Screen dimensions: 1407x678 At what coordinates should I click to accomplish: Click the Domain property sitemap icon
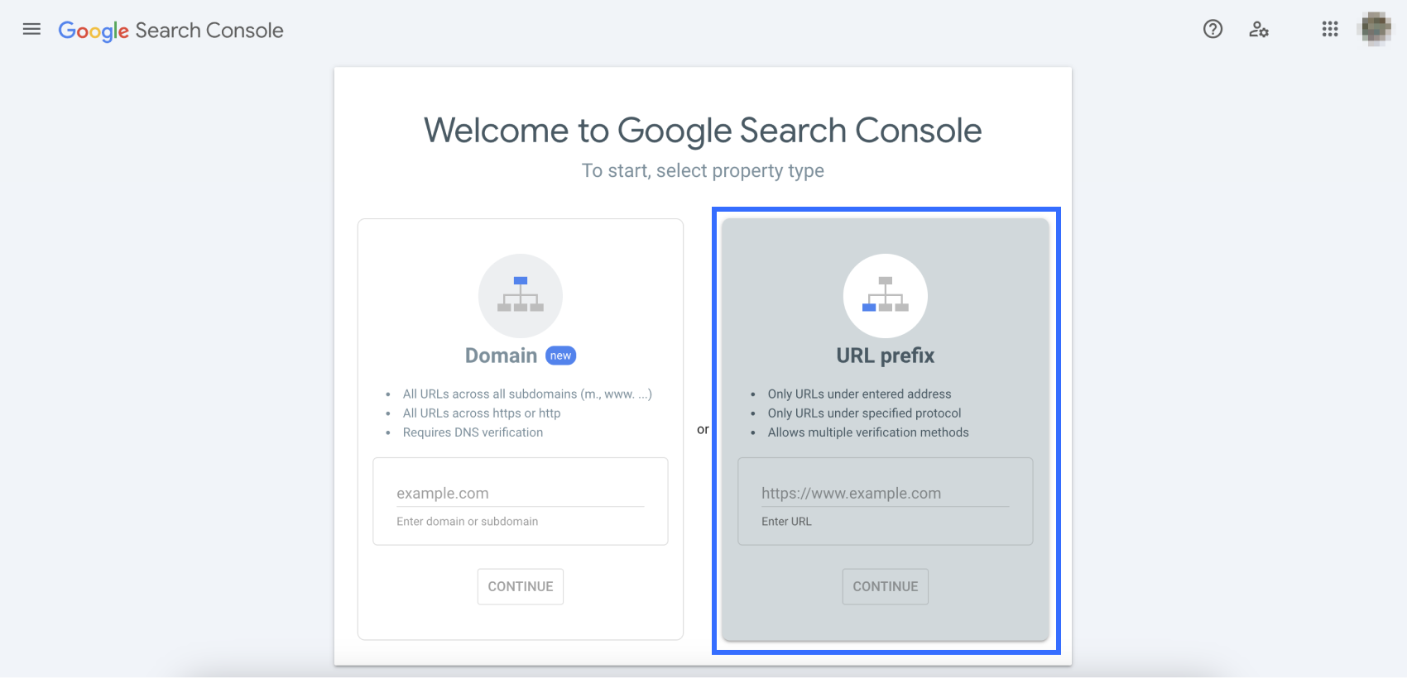coord(521,295)
